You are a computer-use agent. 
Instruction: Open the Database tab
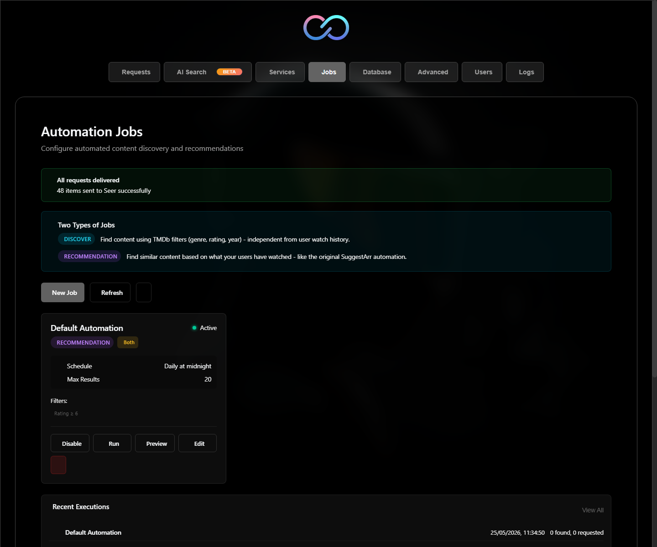375,72
